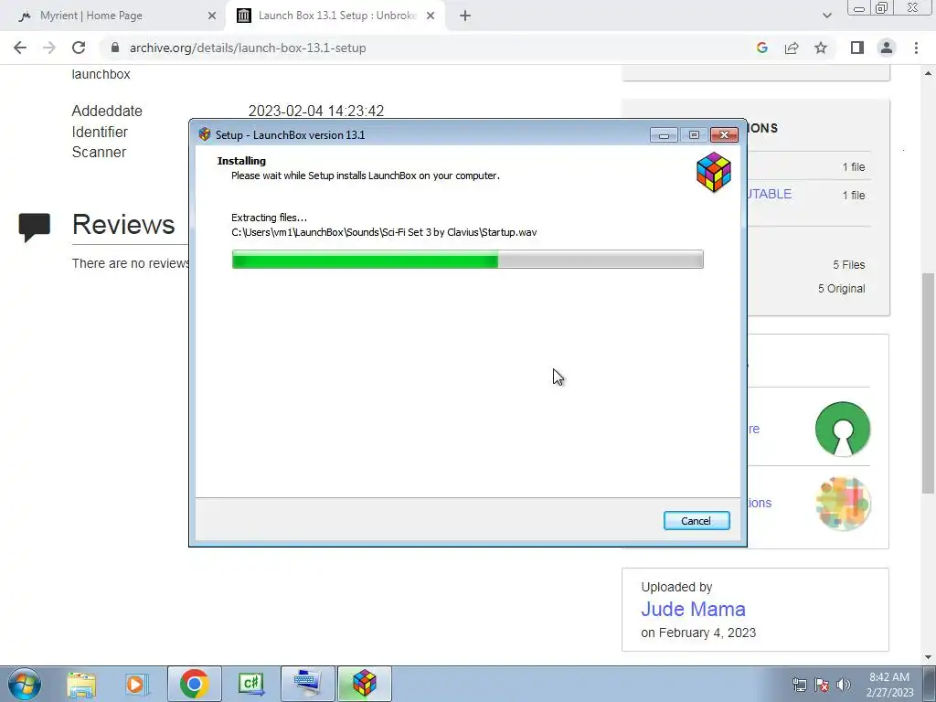The width and height of the screenshot is (936, 702).
Task: Click the 'on February 4, 2023' upload date
Action: tap(698, 633)
